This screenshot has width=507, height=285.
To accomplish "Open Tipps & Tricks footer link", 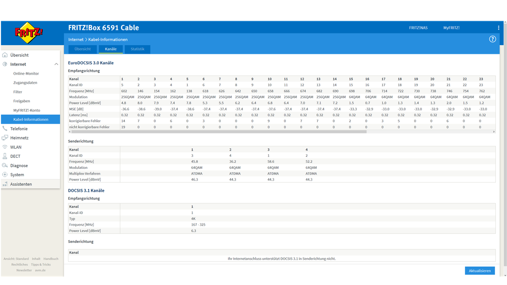I will click(x=41, y=264).
